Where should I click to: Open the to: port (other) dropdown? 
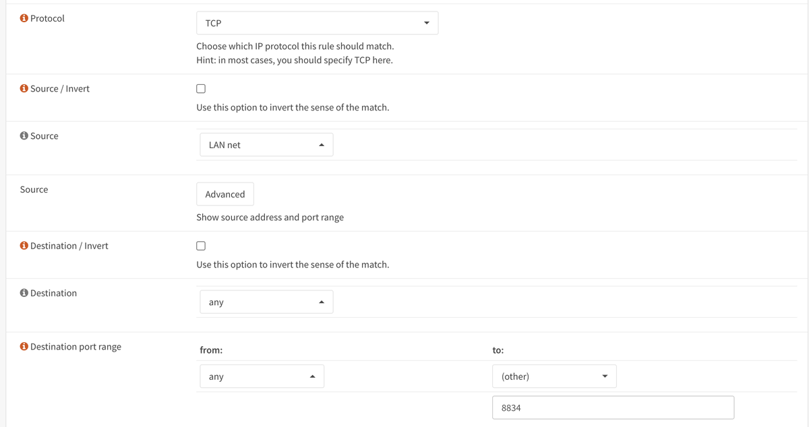(554, 376)
